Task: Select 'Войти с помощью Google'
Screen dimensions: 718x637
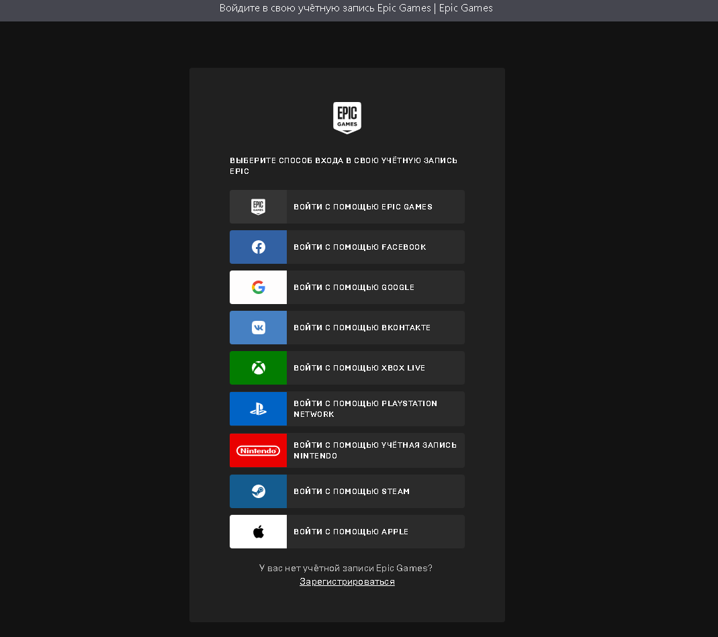Action: click(x=347, y=287)
